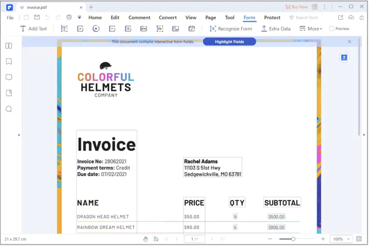This screenshot has height=246, width=369.
Task: Click the Buy Now link
Action: coord(296,7)
